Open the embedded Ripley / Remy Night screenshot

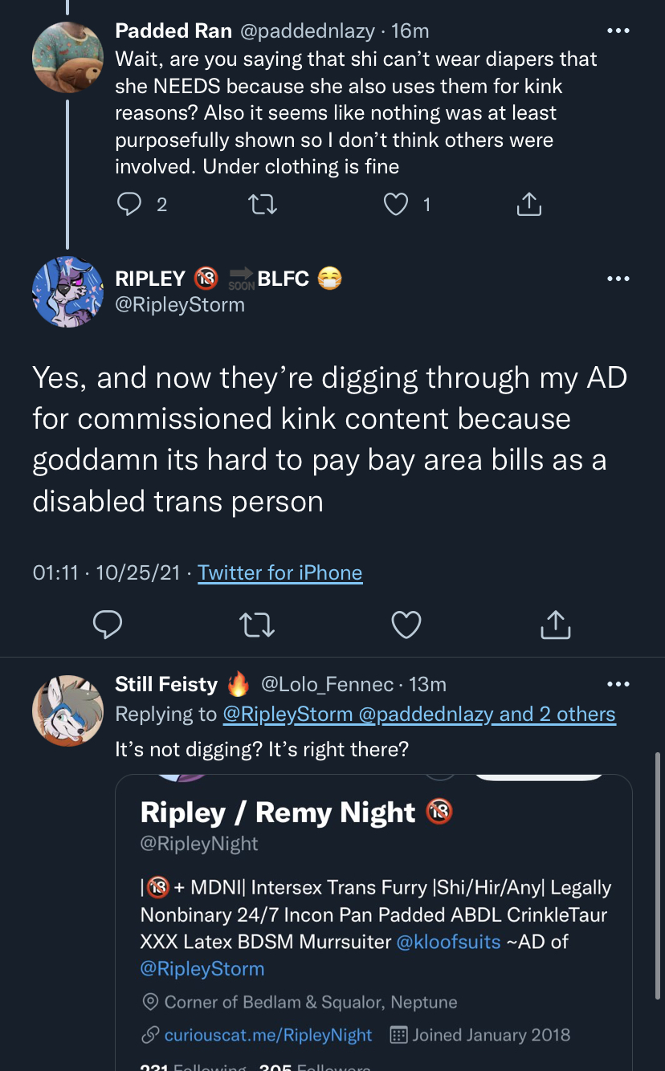(x=373, y=922)
